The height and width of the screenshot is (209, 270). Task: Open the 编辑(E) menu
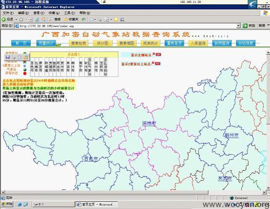23,13
